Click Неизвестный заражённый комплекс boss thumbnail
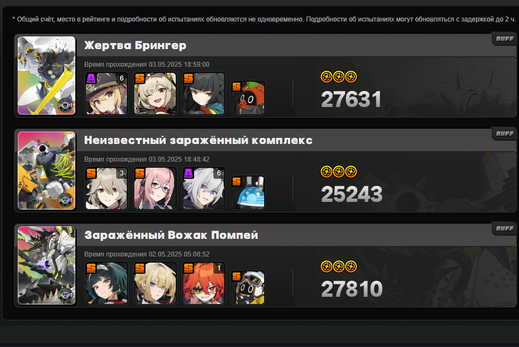 click(x=46, y=170)
